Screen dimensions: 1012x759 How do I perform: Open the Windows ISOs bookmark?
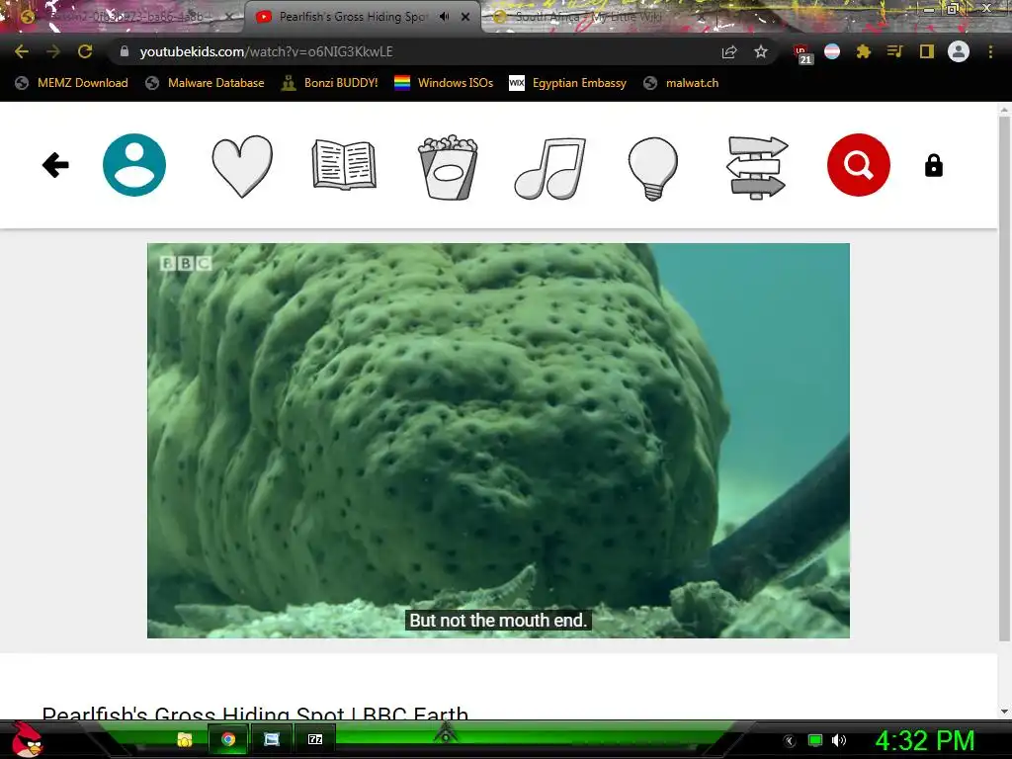tap(444, 83)
